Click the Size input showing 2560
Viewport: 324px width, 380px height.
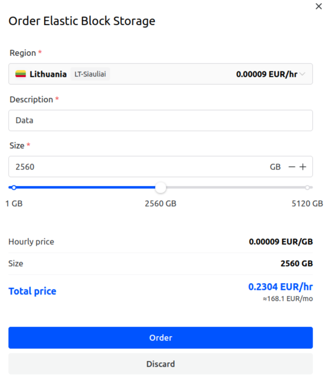point(138,167)
